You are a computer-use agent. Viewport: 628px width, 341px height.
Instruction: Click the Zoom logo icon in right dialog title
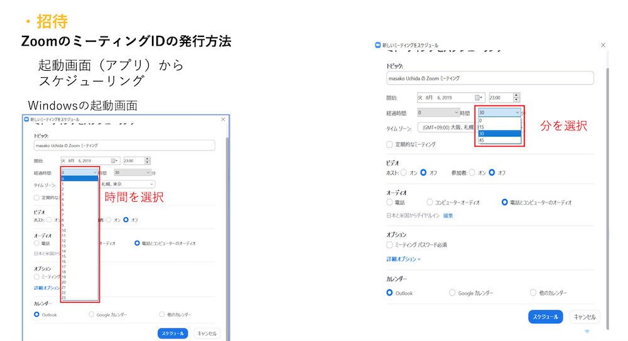coord(377,45)
